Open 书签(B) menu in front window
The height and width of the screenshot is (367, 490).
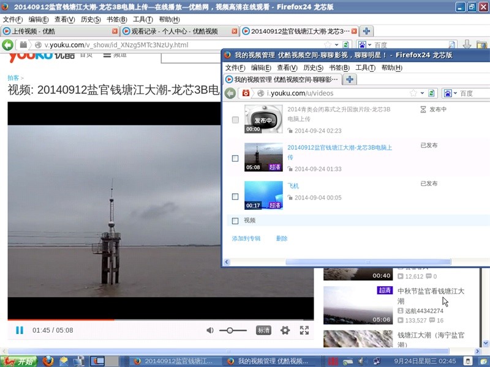(x=339, y=67)
